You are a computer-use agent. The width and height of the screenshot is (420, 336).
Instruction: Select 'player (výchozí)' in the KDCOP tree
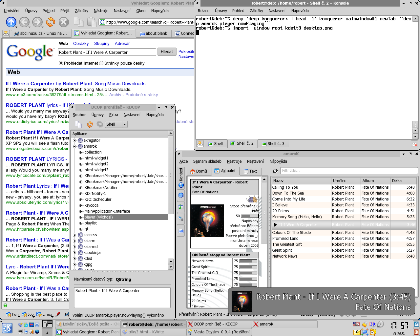[x=126, y=217]
